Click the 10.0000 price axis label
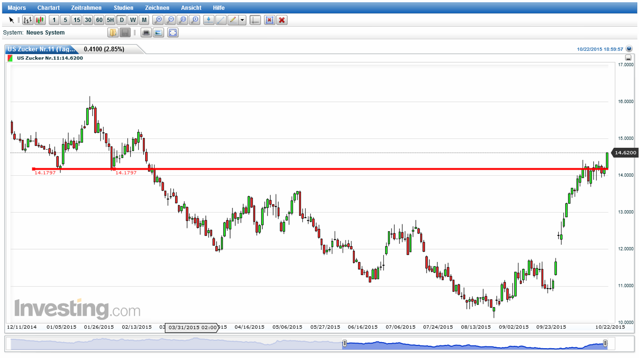This screenshot has width=639, height=358. coord(625,323)
